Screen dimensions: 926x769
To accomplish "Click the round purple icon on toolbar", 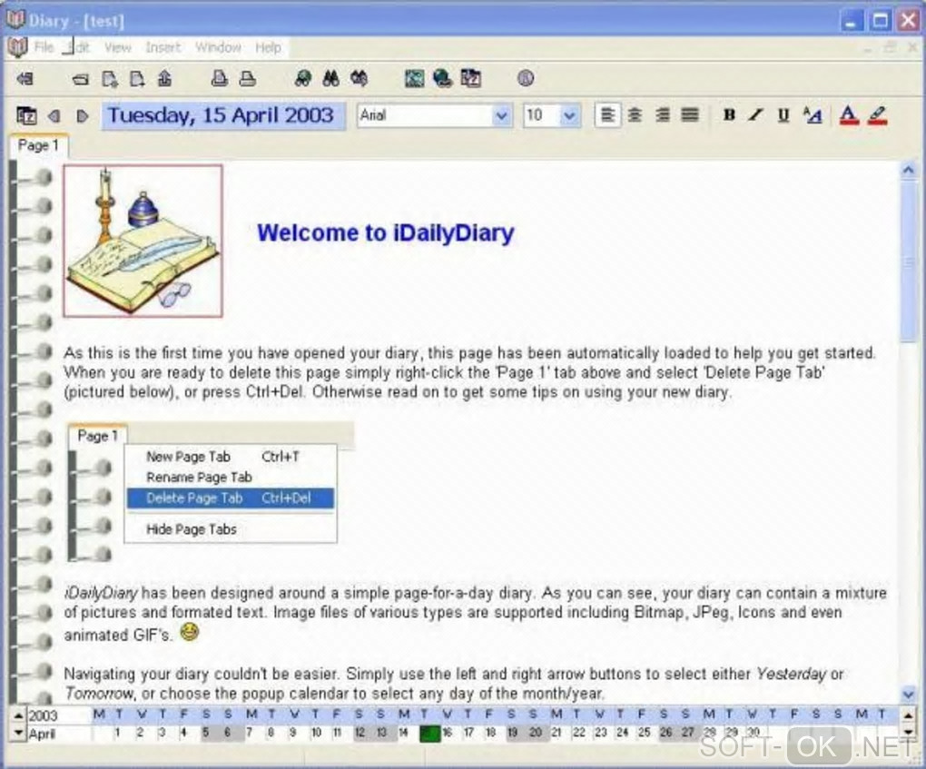I will [x=526, y=78].
